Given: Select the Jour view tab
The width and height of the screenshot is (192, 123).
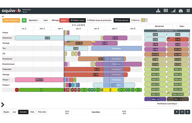Looking at the screenshot, I should [x=14, y=112].
